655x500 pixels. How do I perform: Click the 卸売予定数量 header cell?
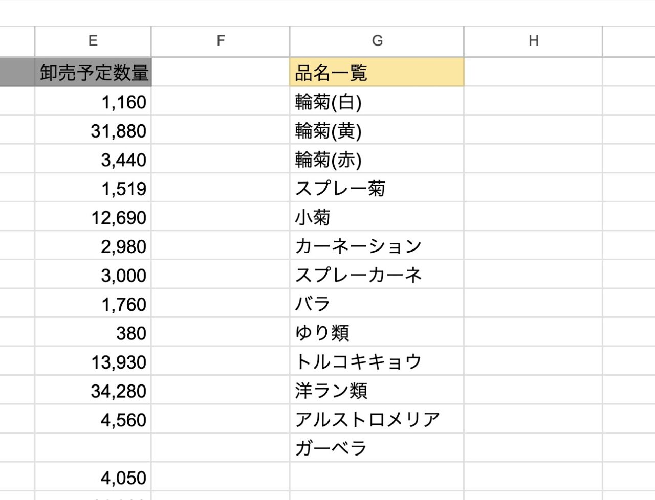click(93, 73)
